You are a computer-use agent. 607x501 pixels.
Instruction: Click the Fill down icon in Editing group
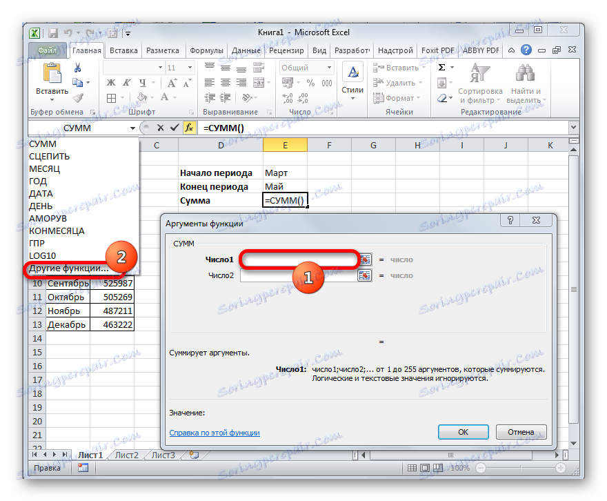click(441, 83)
